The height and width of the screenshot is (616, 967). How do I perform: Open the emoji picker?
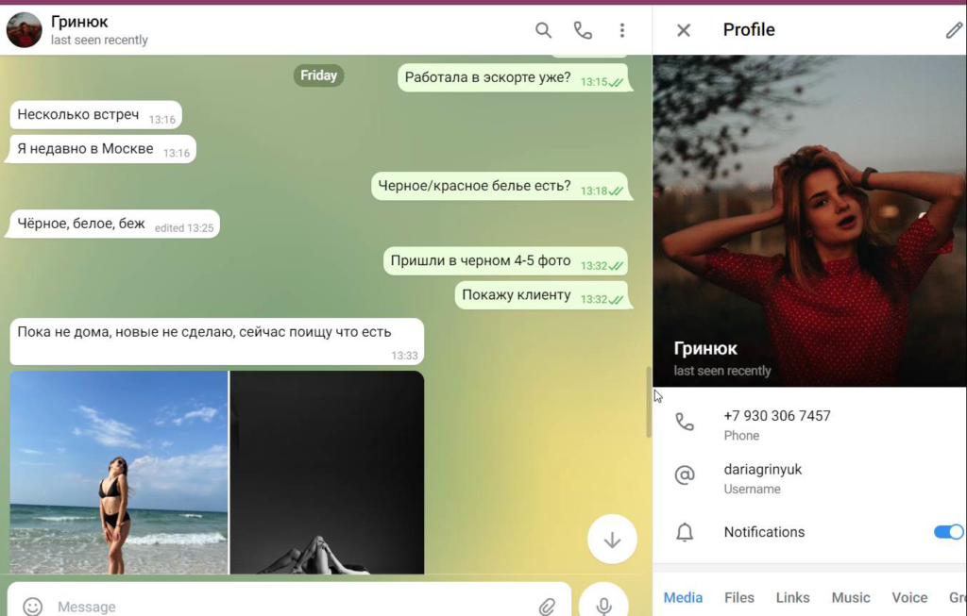[x=33, y=606]
